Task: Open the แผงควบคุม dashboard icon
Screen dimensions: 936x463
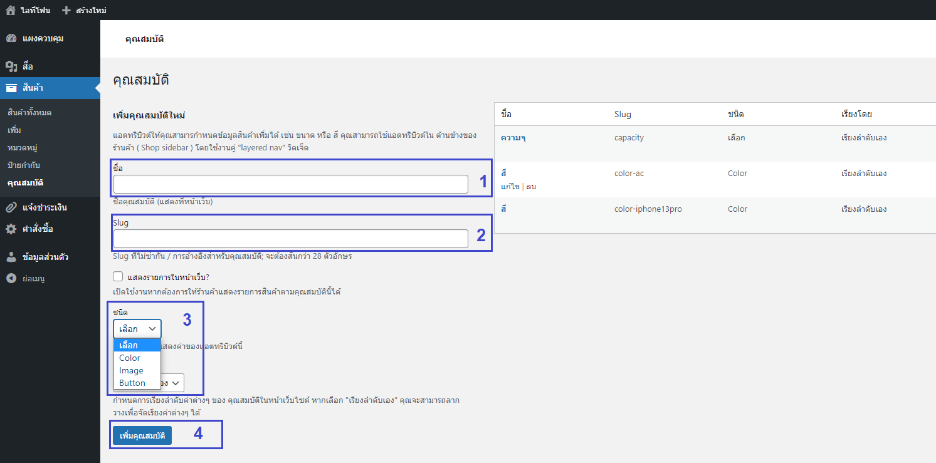Action: pos(11,38)
